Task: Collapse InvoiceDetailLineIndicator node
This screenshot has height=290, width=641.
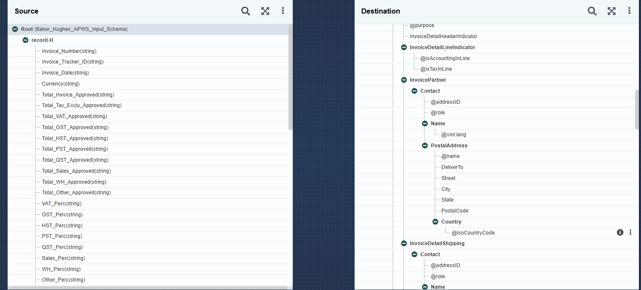Action: (404, 47)
